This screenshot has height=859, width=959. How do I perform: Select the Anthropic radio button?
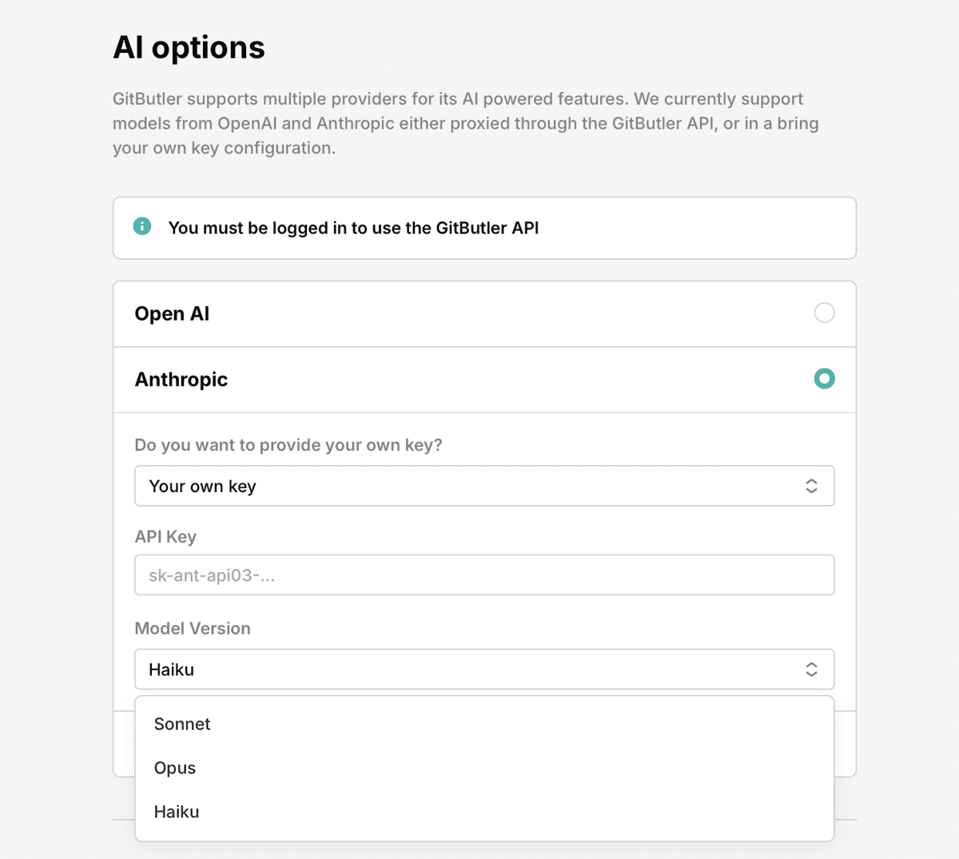(x=824, y=378)
